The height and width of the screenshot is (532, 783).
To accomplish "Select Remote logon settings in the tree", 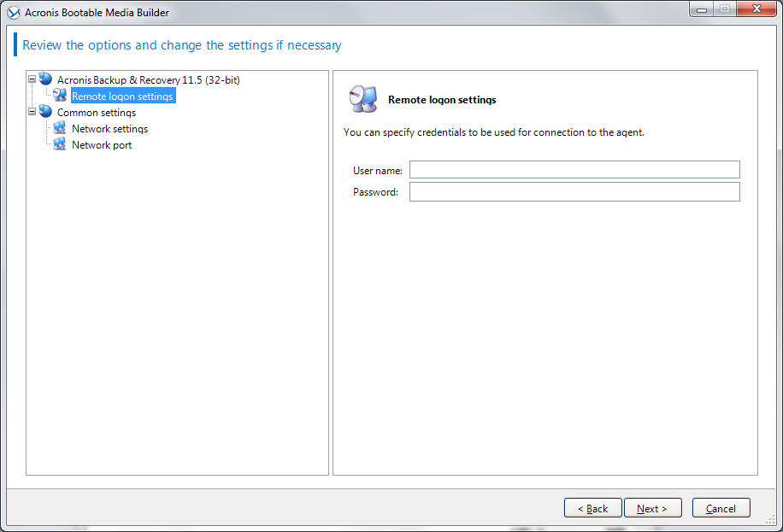I will click(123, 96).
